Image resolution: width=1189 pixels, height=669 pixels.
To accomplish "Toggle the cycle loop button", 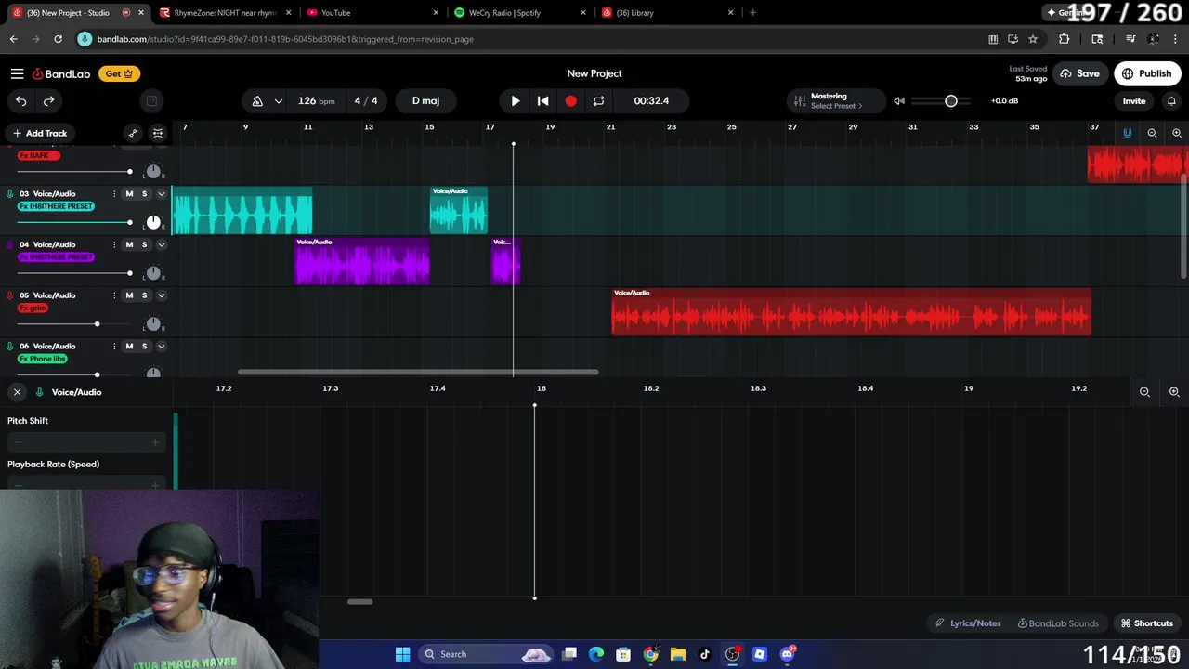I will pos(599,100).
